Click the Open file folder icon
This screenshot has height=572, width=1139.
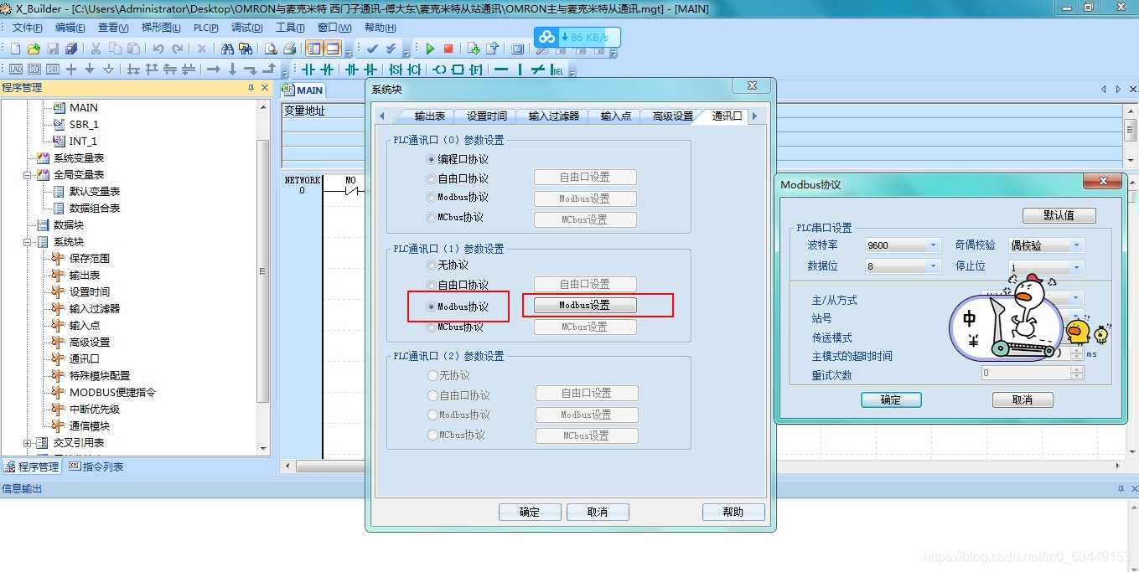(34, 49)
